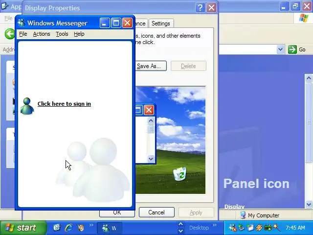This screenshot has height=235, width=313.
Task: Click the Windows flag logo in Control Panel window
Action: click(x=304, y=18)
